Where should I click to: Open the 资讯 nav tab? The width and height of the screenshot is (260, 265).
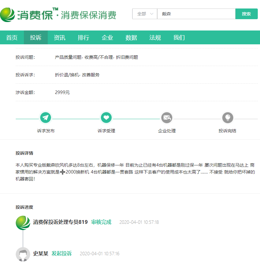pyautogui.click(x=59, y=37)
